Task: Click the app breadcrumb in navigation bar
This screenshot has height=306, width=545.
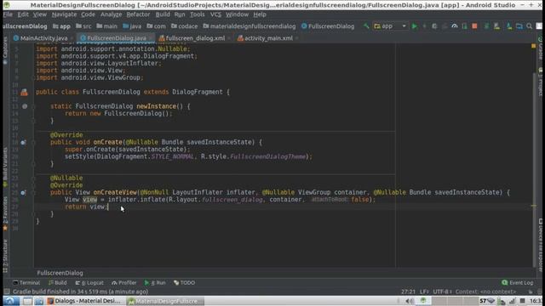Action: pyautogui.click(x=61, y=26)
